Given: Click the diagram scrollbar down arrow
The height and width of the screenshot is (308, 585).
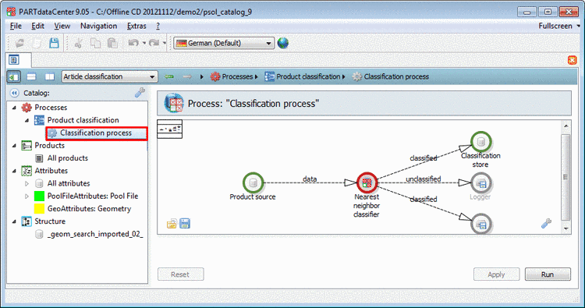Looking at the screenshot, I should point(566,228).
